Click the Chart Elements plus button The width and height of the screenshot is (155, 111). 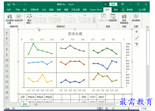pyautogui.click(x=137, y=32)
